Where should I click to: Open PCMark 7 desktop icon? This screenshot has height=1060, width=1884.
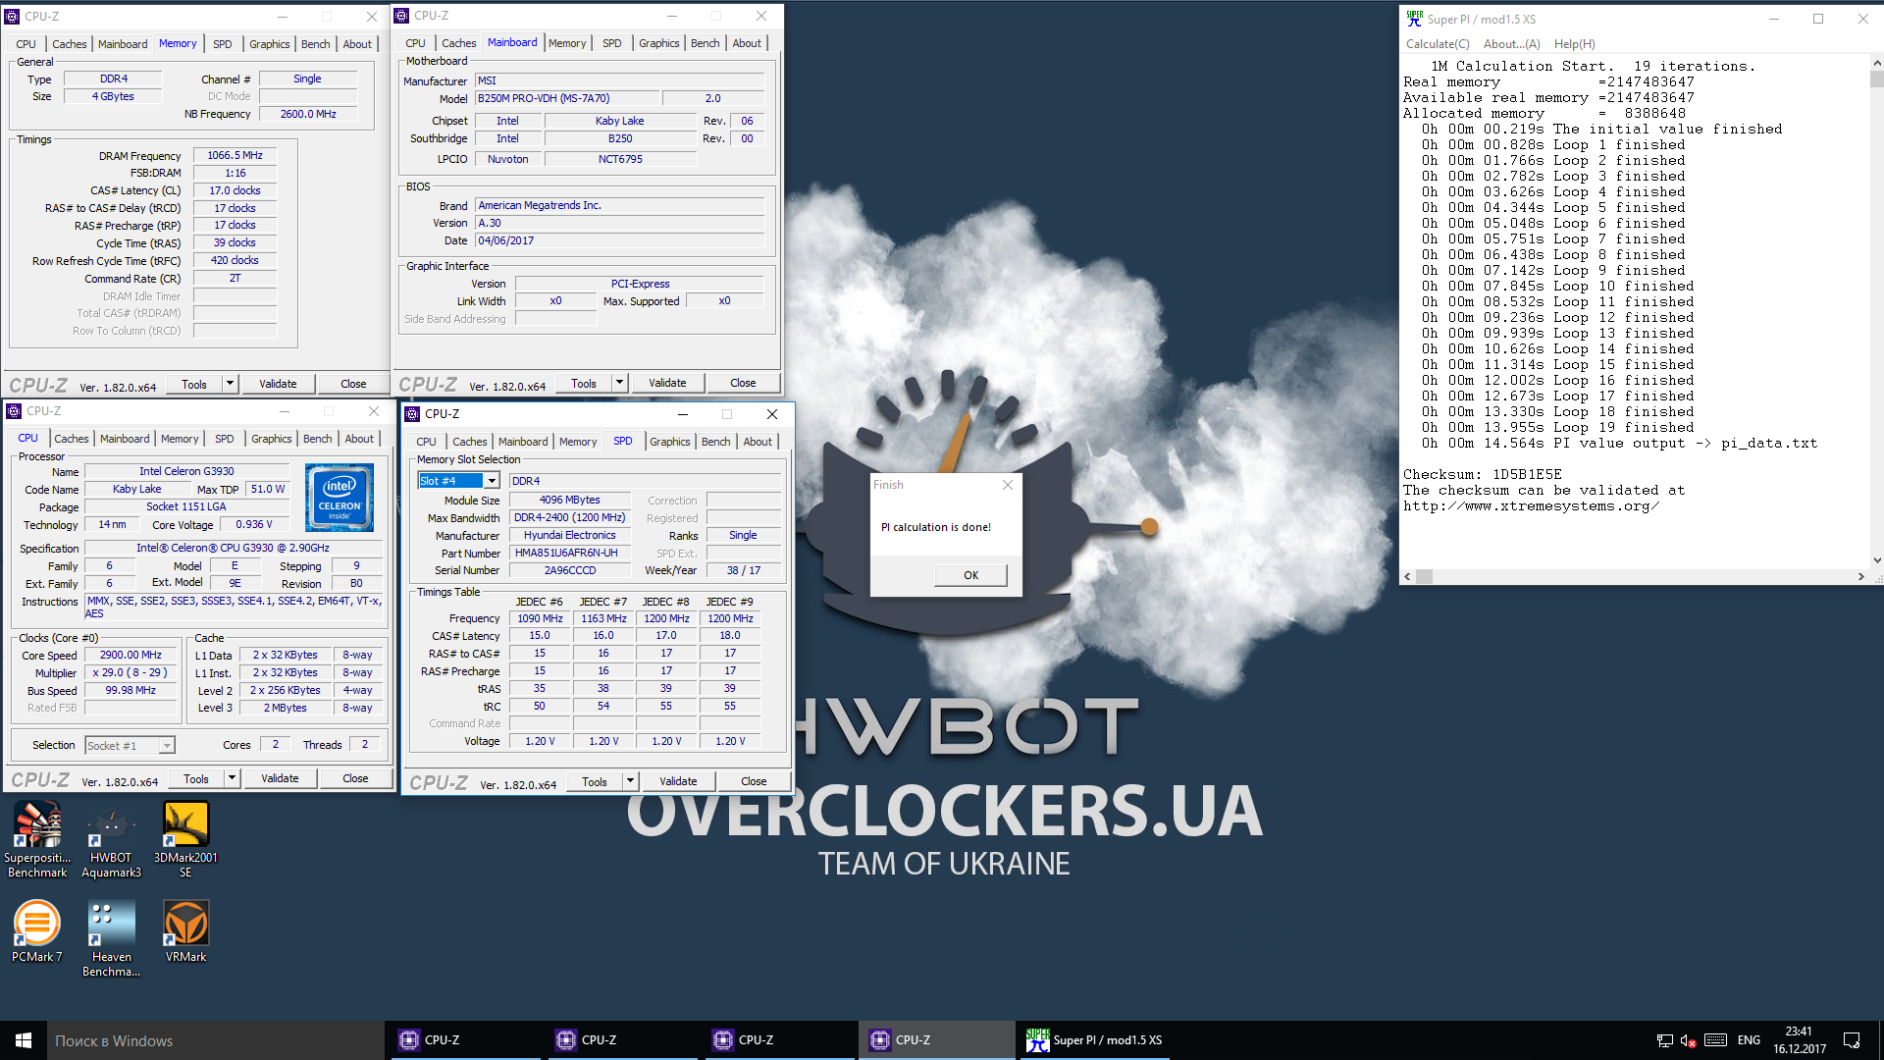(x=37, y=931)
